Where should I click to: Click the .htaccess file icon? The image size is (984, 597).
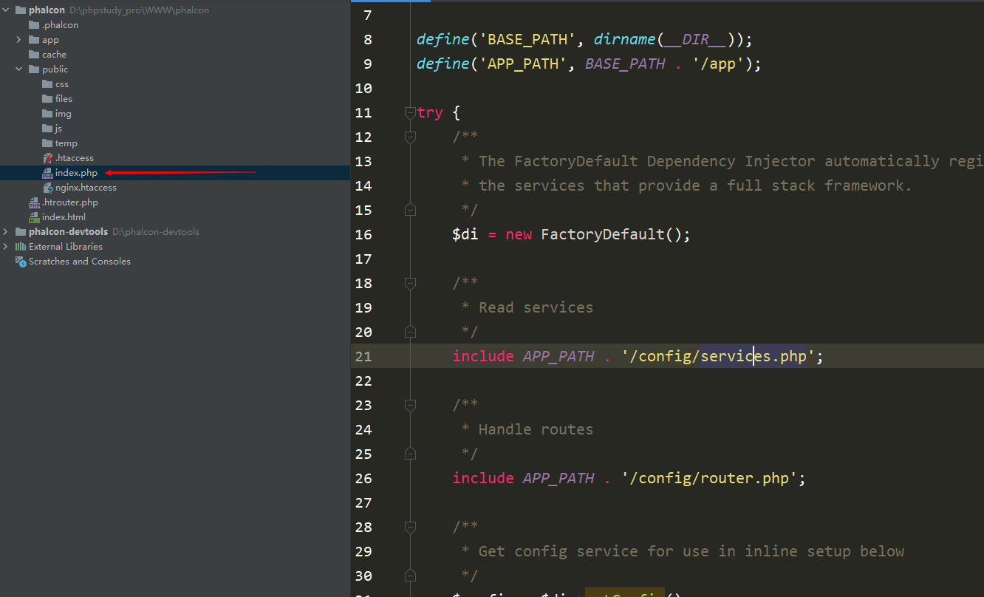coord(47,158)
